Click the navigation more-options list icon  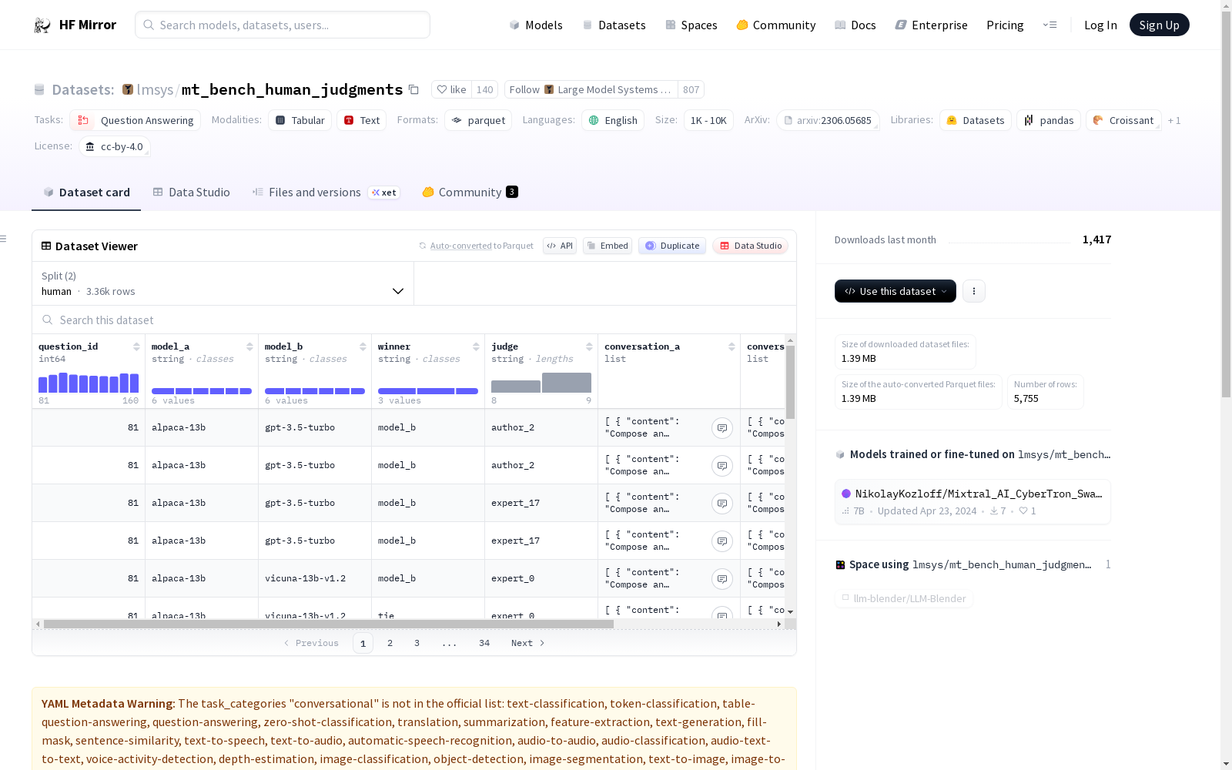click(x=1050, y=25)
